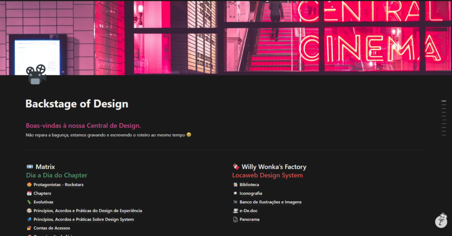The height and width of the screenshot is (236, 452).
Task: Click the Backstage of Design page title
Action: click(x=77, y=104)
